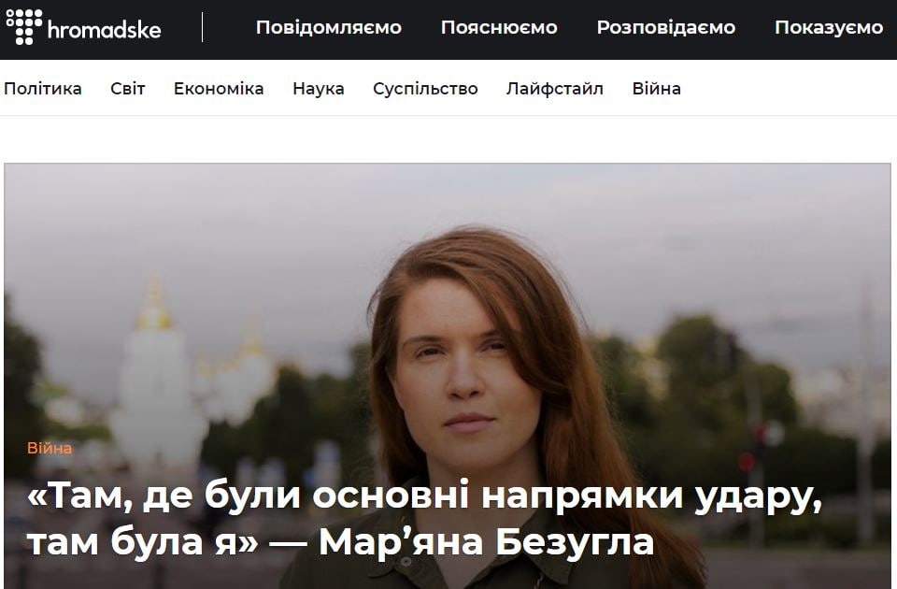Click the hromadske wordmark text
Image resolution: width=897 pixels, height=589 pixels.
tap(104, 29)
